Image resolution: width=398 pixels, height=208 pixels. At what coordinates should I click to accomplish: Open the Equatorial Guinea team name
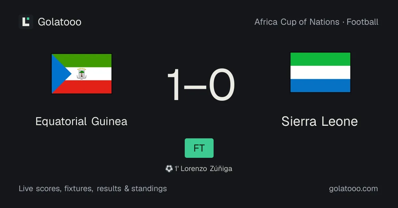(81, 121)
